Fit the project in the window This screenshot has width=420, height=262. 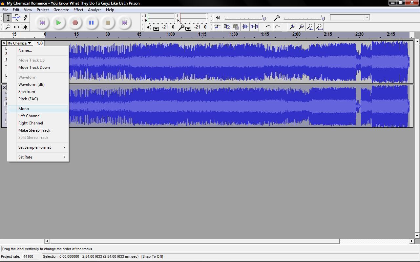point(319,27)
